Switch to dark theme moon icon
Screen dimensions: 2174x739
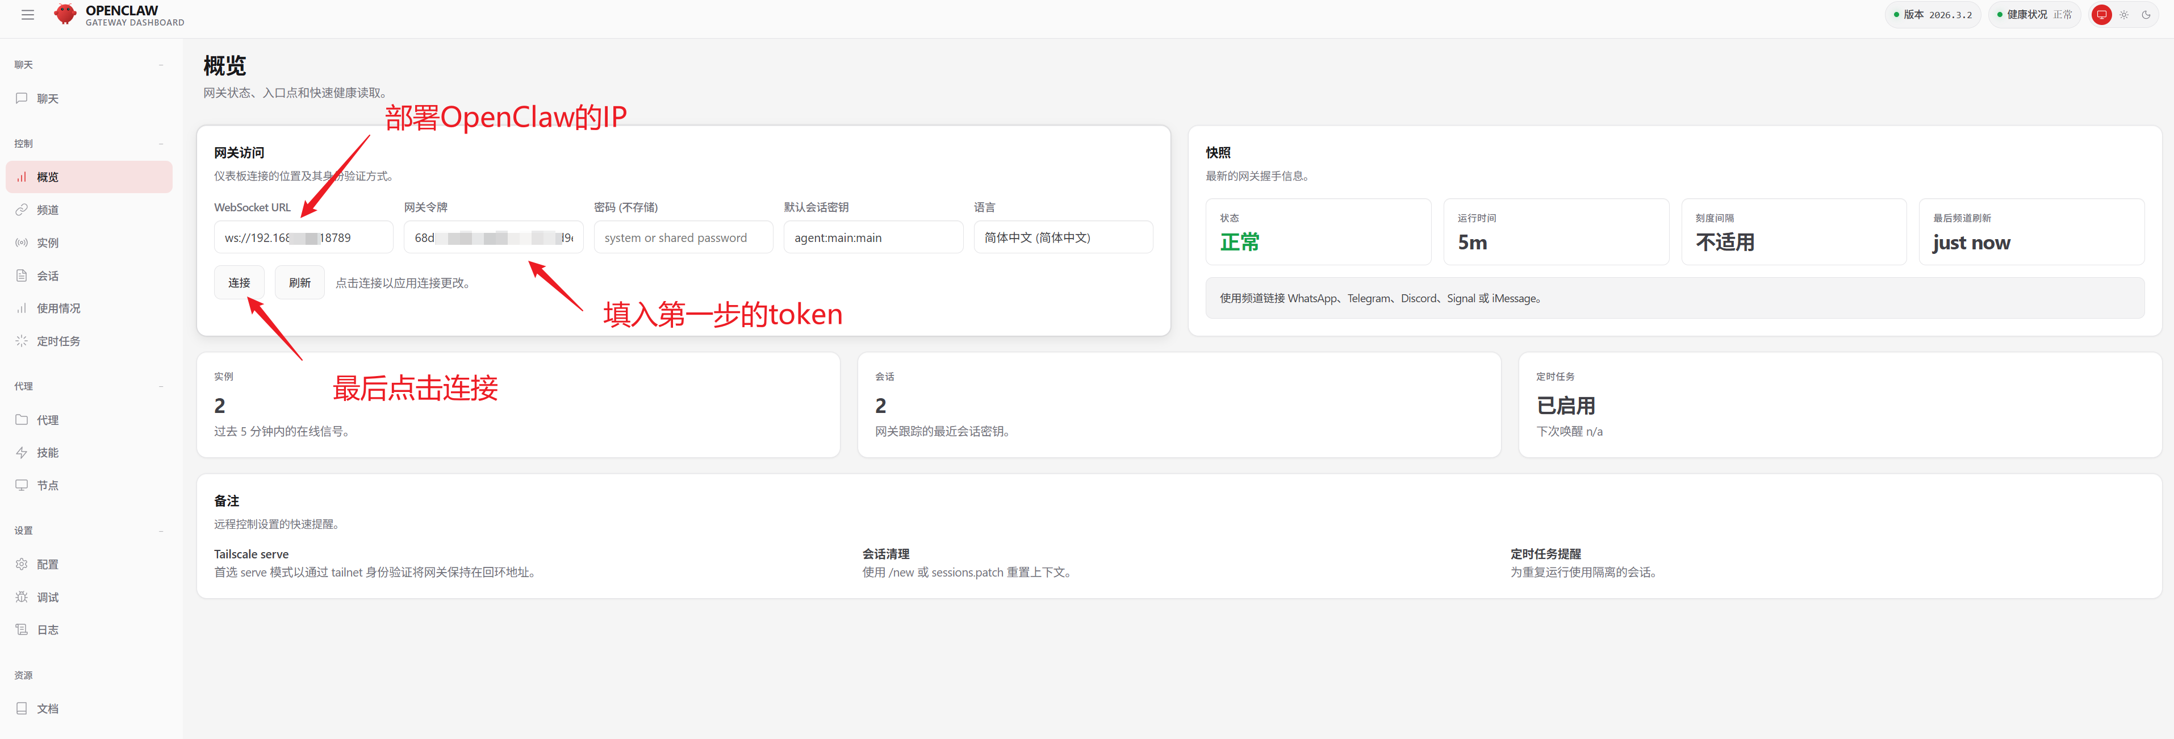pos(2146,14)
